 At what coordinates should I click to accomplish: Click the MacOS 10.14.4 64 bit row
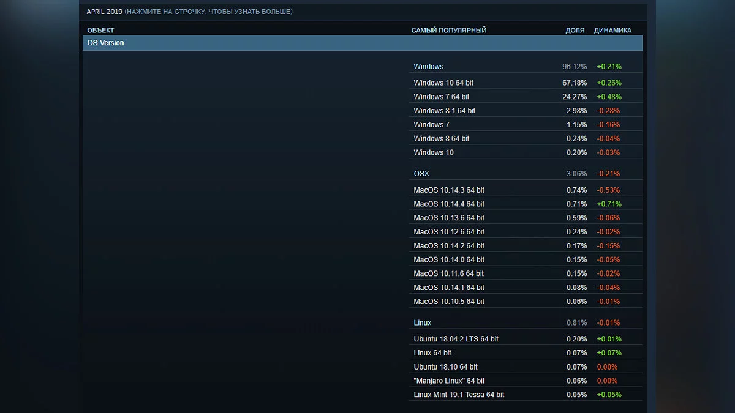tap(526, 204)
